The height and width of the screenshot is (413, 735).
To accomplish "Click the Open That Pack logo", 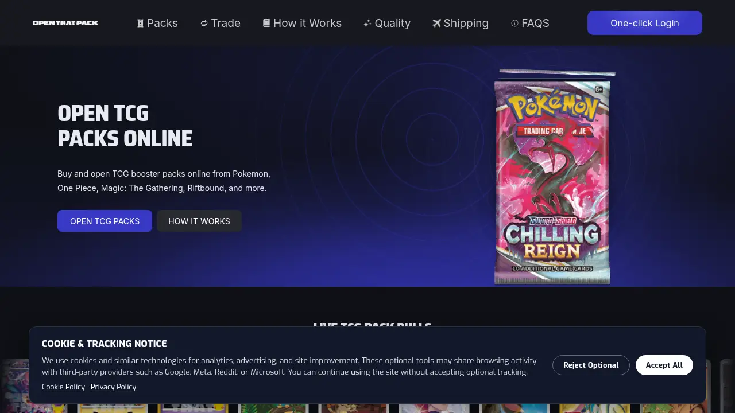I will pyautogui.click(x=65, y=23).
